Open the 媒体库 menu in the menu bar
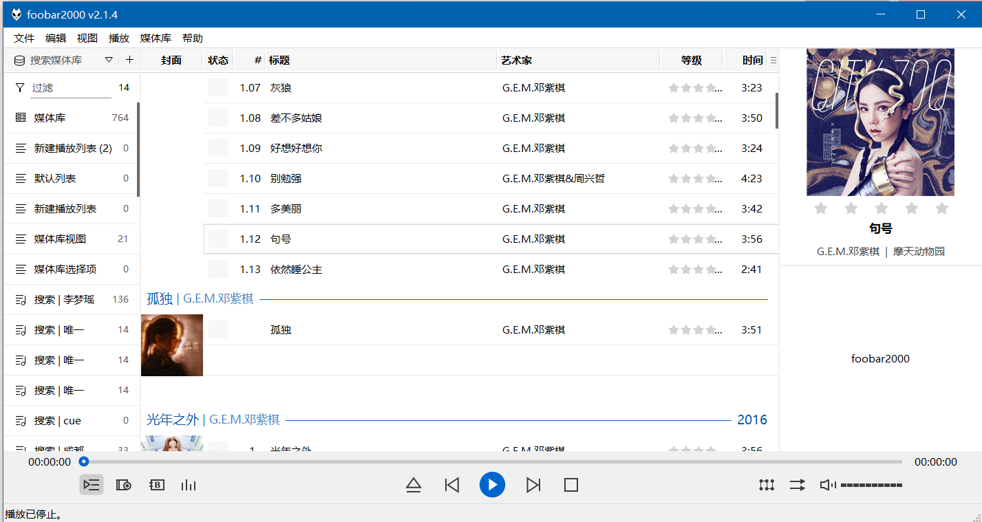Image resolution: width=982 pixels, height=522 pixels. [x=156, y=38]
